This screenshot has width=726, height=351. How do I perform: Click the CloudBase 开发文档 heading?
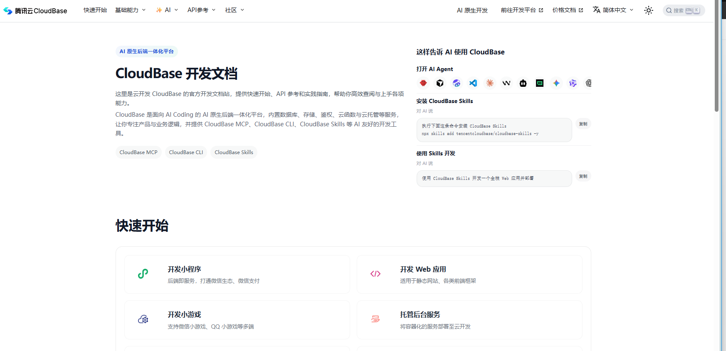(x=176, y=74)
